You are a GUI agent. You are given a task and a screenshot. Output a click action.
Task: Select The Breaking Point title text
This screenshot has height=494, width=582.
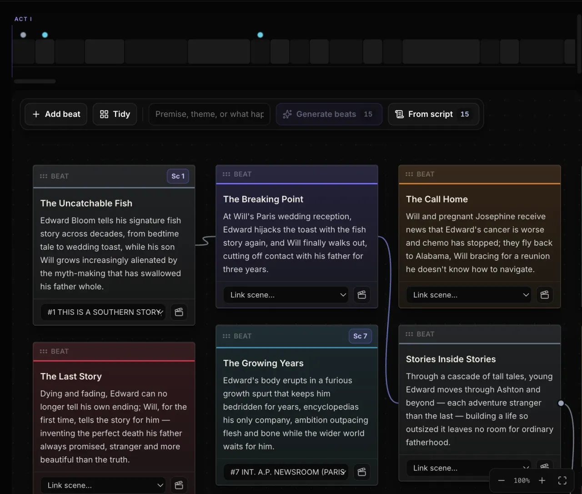pos(263,199)
